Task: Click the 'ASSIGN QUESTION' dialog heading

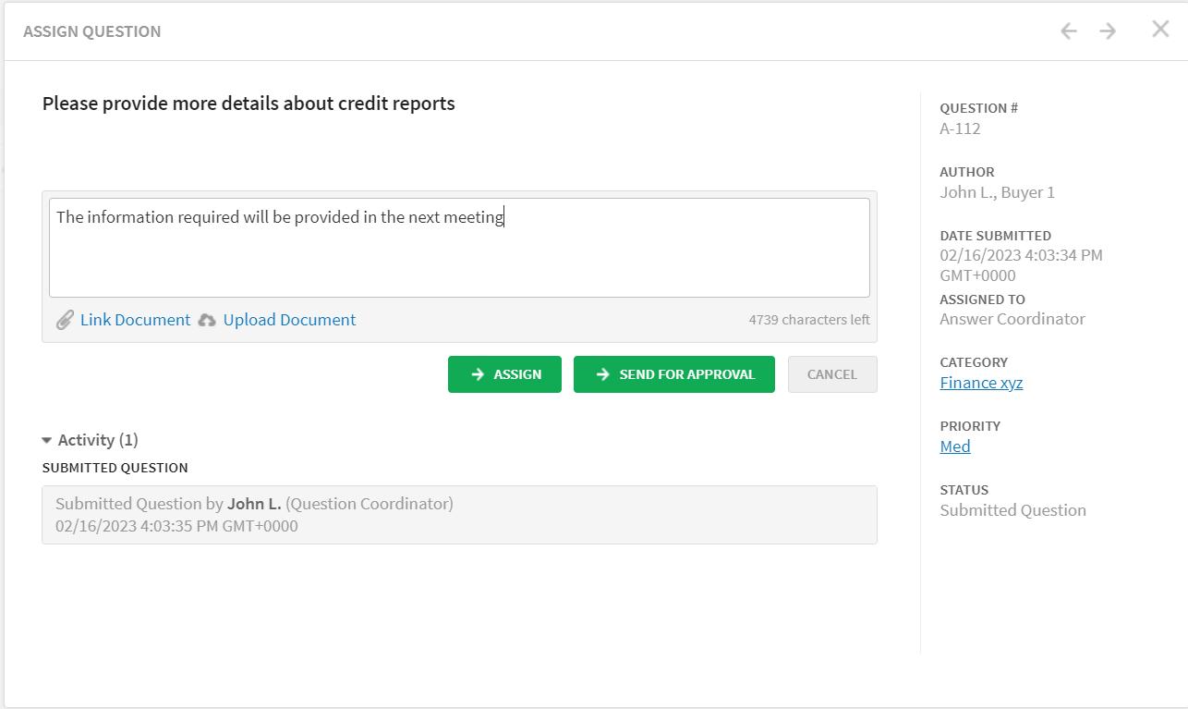Action: (x=92, y=31)
